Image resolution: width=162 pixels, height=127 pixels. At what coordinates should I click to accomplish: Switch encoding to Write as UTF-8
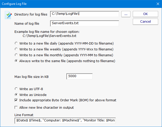pyautogui.click(x=16, y=89)
